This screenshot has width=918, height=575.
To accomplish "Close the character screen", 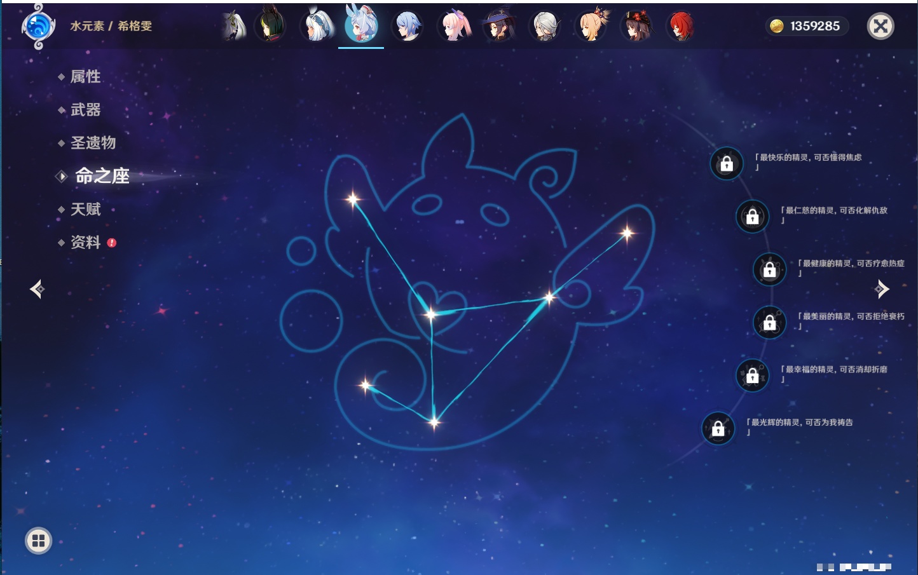I will pyautogui.click(x=880, y=26).
